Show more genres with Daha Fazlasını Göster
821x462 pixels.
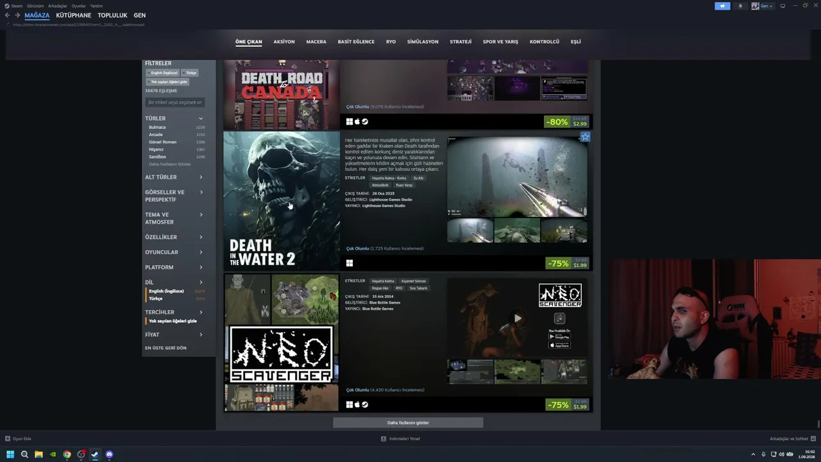coord(169,164)
